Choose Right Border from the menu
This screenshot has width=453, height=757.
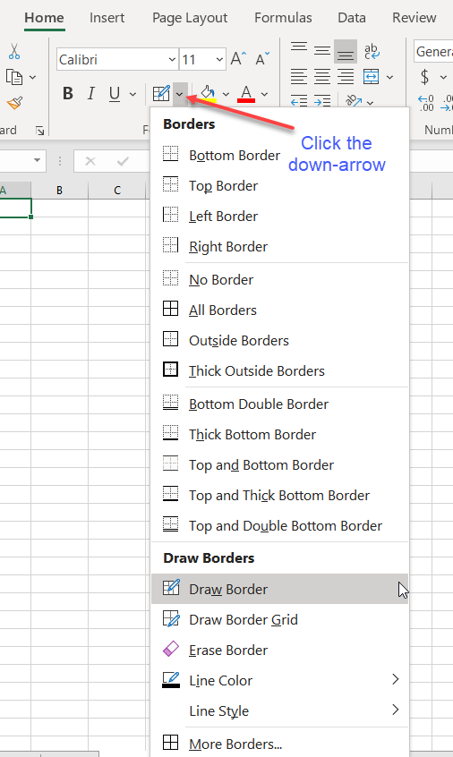280,247
